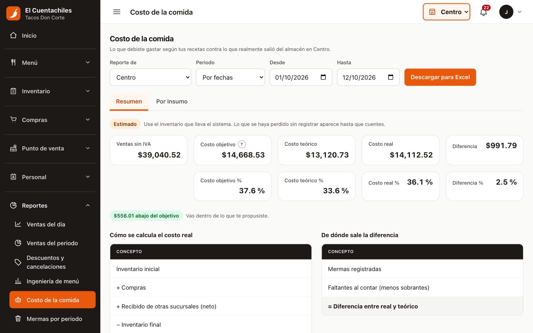Switch branch using the Centro header selector

coord(446,12)
